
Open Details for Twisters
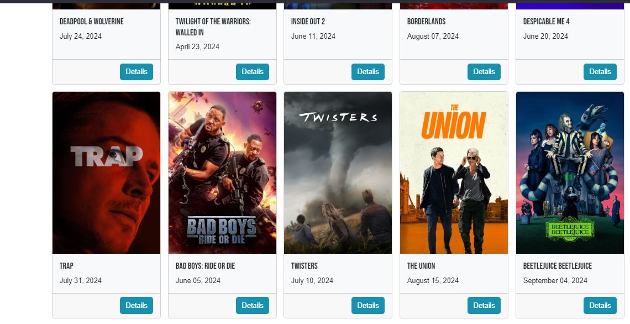tap(368, 306)
